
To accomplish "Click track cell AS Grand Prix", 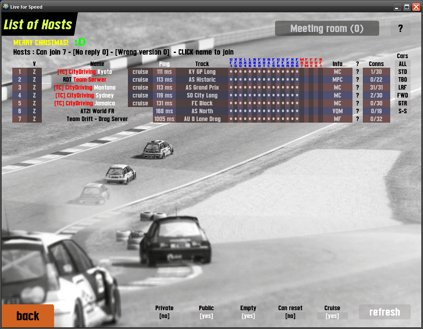I will point(202,87).
